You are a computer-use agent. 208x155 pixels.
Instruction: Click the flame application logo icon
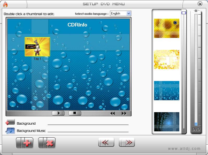coord(5,4)
